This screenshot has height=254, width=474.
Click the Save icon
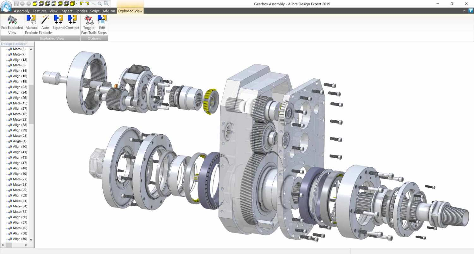point(16,4)
